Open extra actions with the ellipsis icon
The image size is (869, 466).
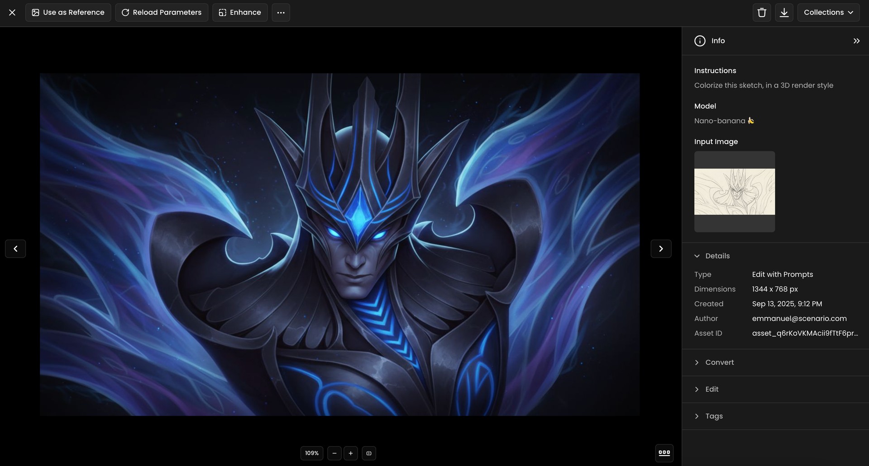281,12
